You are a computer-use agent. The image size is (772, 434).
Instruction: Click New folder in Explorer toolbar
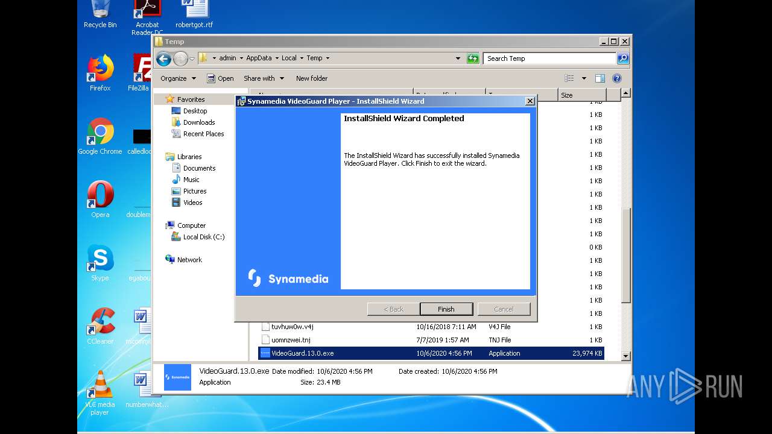(312, 78)
